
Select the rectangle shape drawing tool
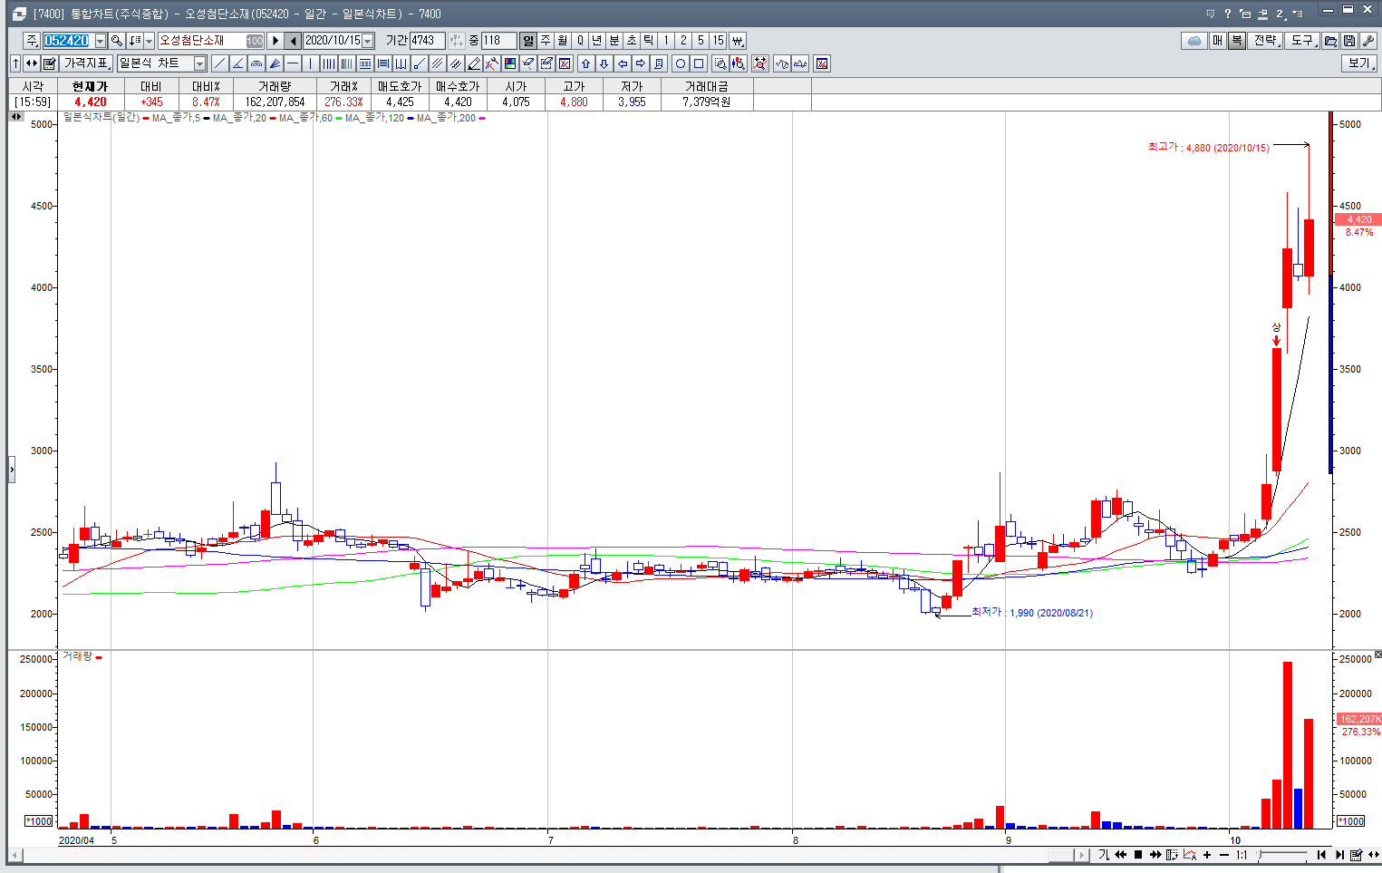[699, 63]
